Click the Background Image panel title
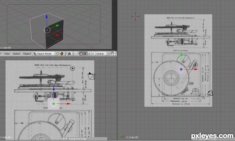The width and height of the screenshot is (235, 141). [78, 139]
